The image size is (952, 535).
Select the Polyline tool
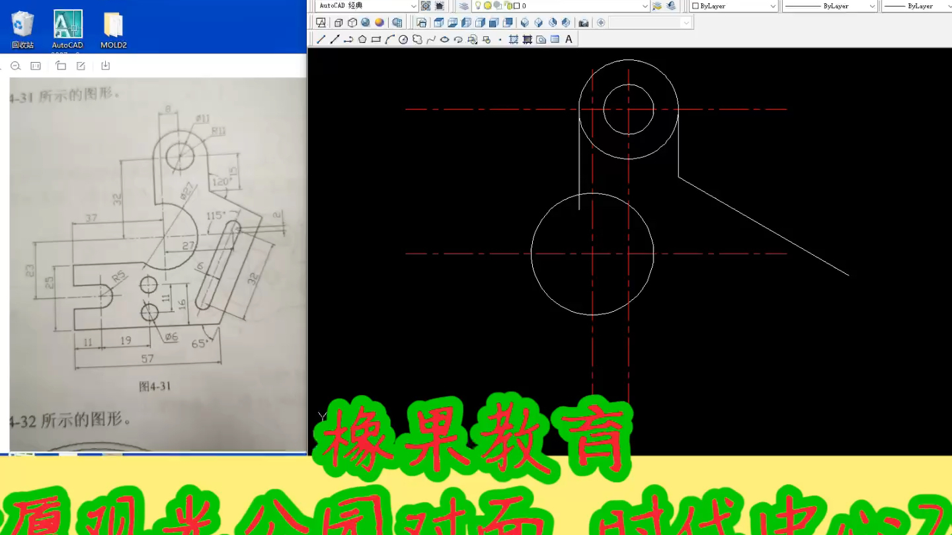pyautogui.click(x=348, y=40)
